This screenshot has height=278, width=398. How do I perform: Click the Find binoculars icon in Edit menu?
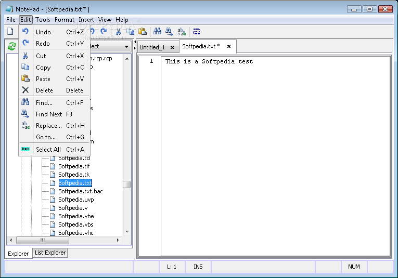[x=25, y=102]
